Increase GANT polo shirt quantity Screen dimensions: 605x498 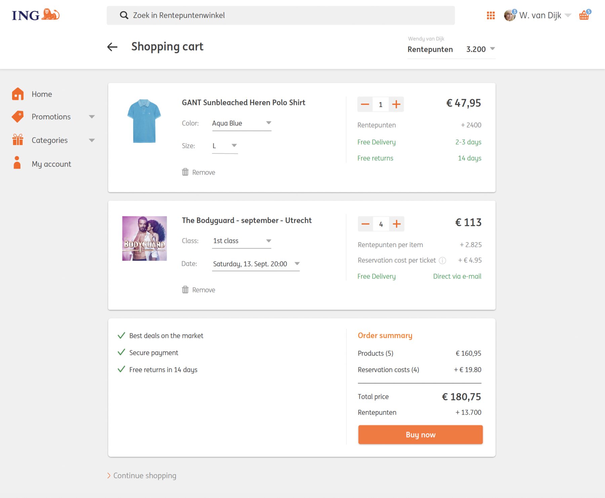click(x=396, y=104)
